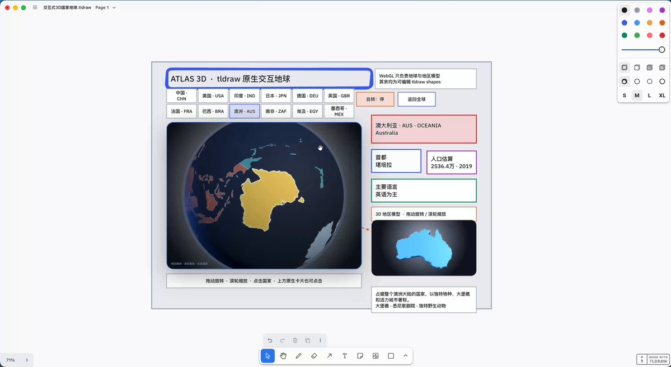Set dash style to dashed
The height and width of the screenshot is (367, 671).
[637, 81]
